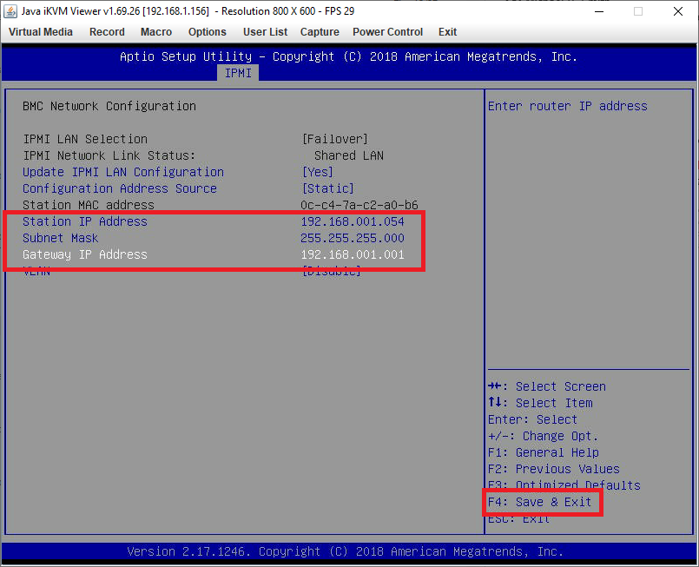Click the Exit menu item

click(447, 32)
